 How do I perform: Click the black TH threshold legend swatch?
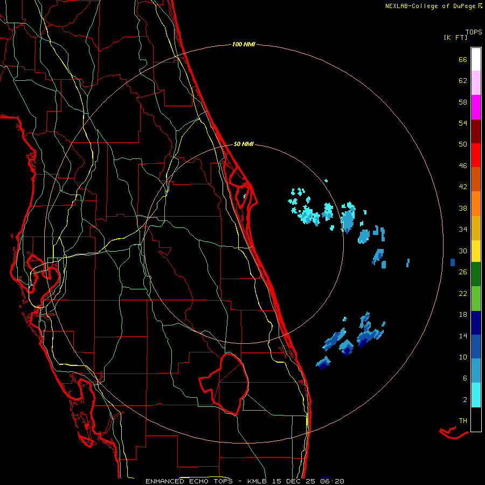[x=476, y=419]
